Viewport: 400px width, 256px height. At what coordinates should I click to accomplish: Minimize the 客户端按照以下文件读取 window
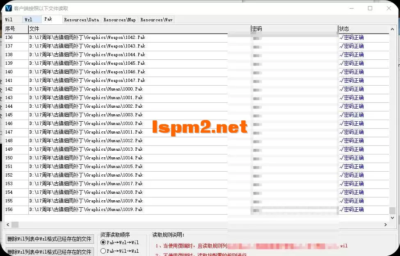352,9
